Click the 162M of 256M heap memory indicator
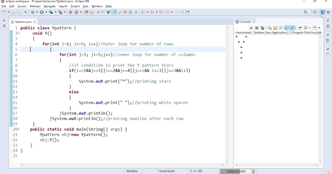The height and width of the screenshot is (174, 332). coord(236,171)
